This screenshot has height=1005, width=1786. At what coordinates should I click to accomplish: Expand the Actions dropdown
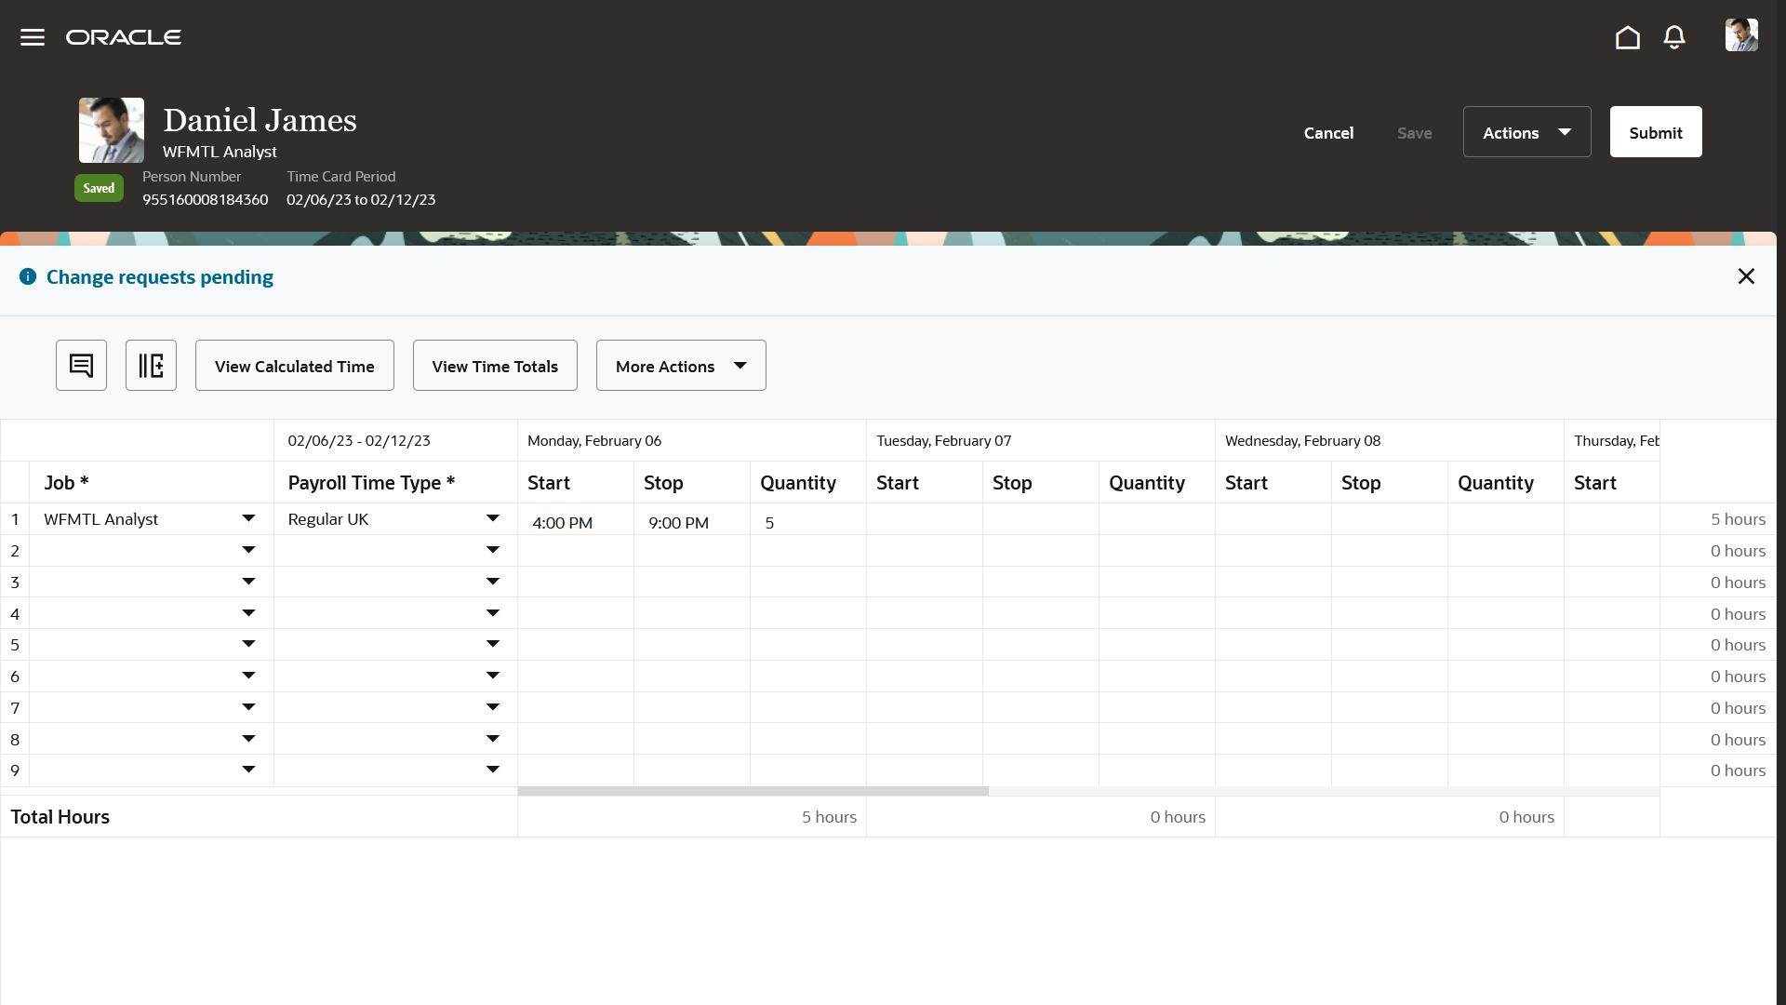(1526, 131)
